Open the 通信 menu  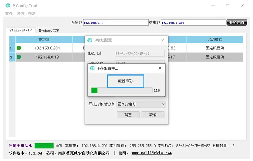(x=20, y=14)
